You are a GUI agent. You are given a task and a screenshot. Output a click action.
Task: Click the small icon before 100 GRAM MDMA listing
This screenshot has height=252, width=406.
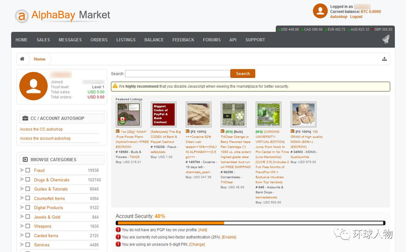292,131
